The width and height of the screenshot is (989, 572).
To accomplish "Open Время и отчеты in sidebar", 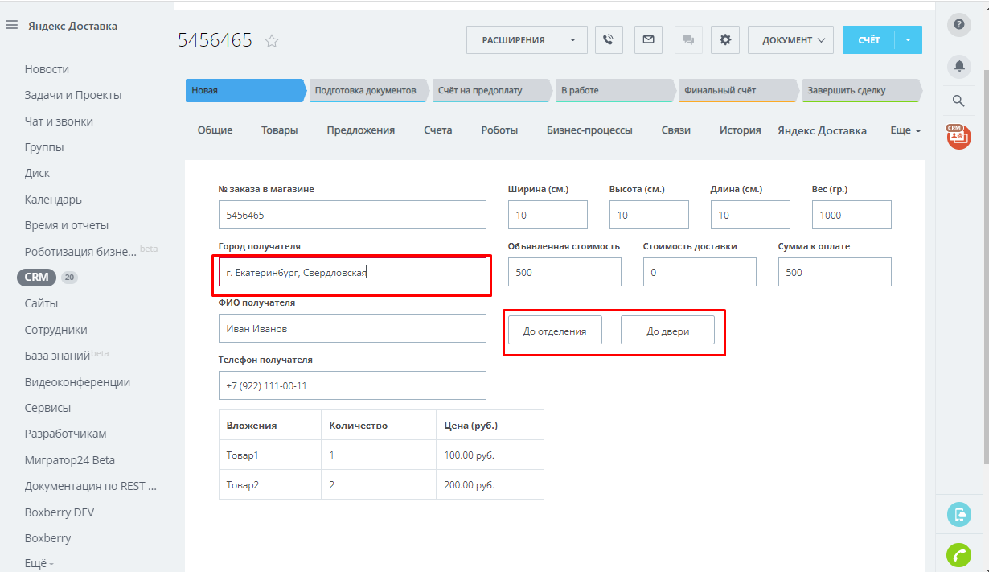I will (67, 225).
